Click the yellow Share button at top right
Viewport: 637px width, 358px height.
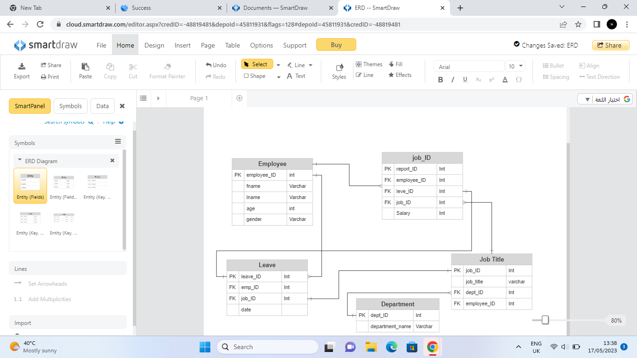click(611, 45)
